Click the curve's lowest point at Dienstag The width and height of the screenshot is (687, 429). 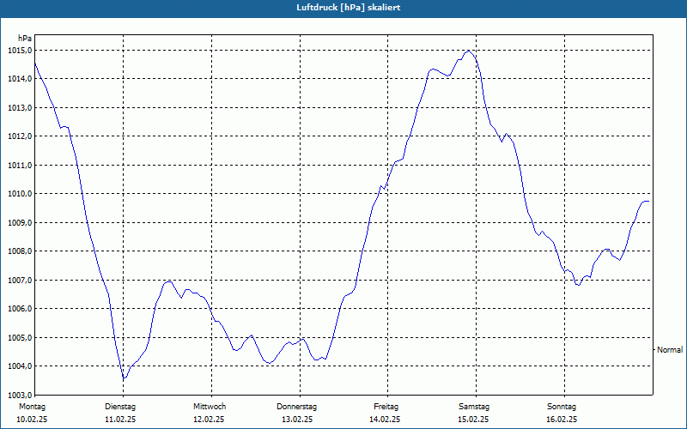pos(124,378)
